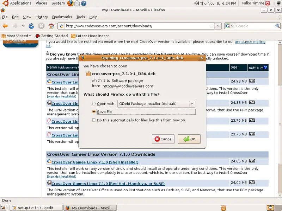Click OK in the download dialog
Viewport: 282px width, 211px height.
click(x=189, y=139)
